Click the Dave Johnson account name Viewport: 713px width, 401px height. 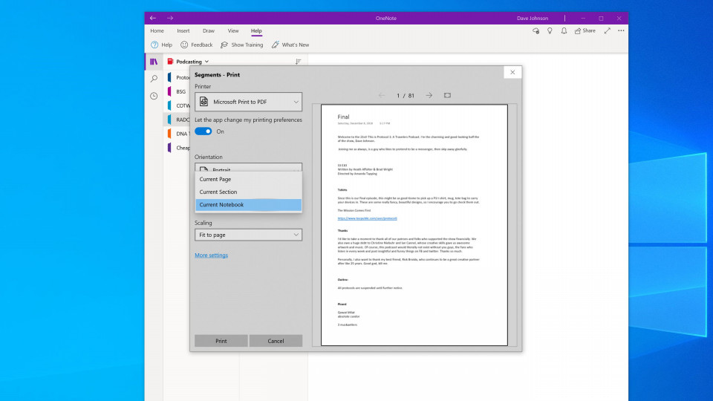(532, 18)
